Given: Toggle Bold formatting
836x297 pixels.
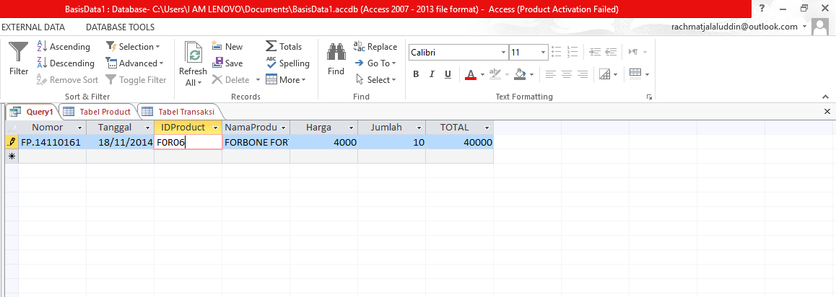Looking at the screenshot, I should [416, 74].
